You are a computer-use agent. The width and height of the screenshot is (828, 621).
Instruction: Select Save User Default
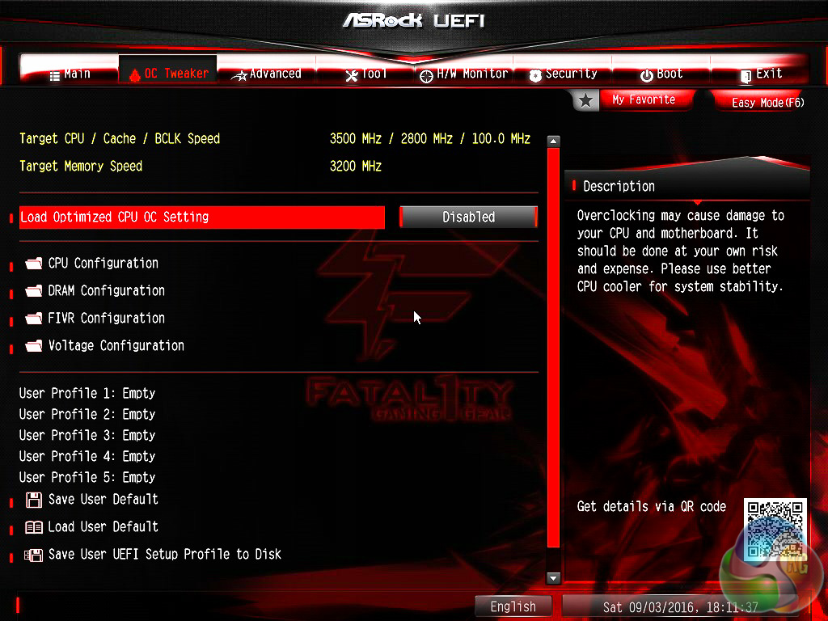(103, 499)
